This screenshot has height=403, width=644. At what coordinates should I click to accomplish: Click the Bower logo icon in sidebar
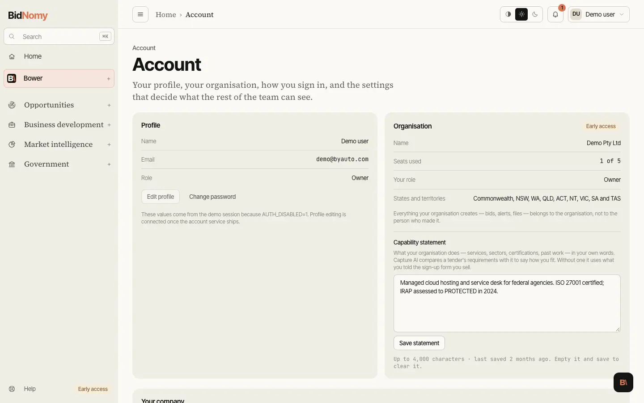point(12,78)
